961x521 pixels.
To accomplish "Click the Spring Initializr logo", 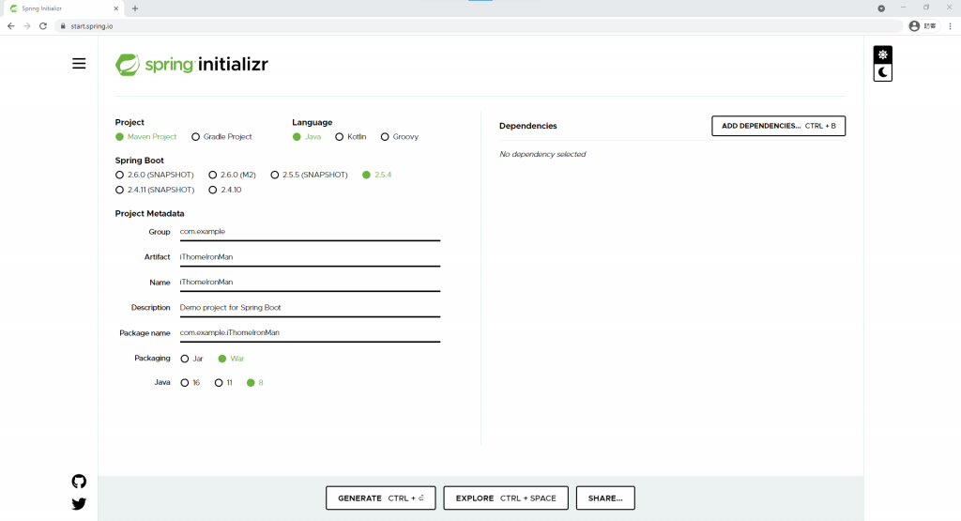I will (191, 65).
